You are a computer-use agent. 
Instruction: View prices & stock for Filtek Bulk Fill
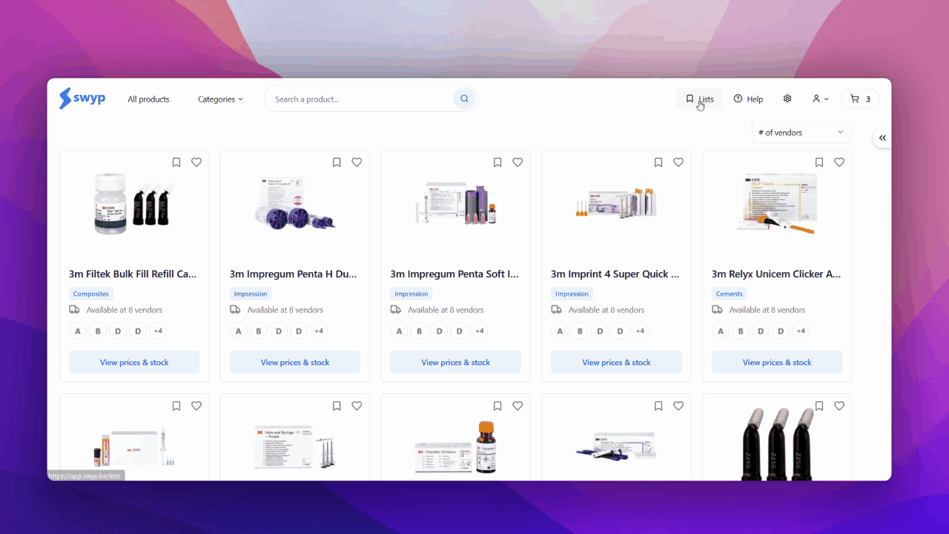point(134,362)
